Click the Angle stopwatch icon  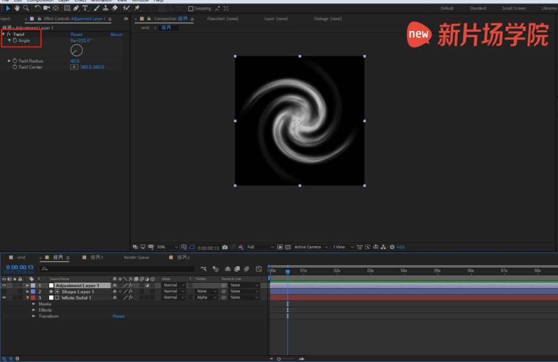tap(15, 40)
